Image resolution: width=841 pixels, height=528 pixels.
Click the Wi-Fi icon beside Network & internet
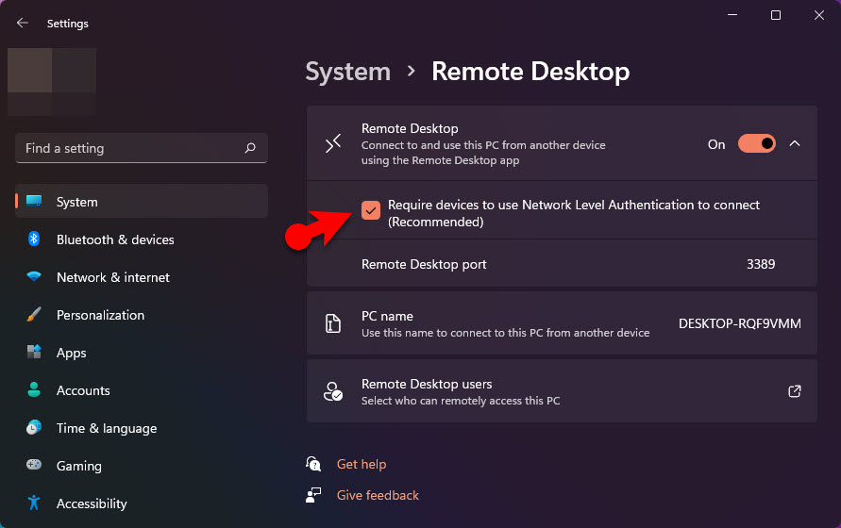[x=34, y=276]
